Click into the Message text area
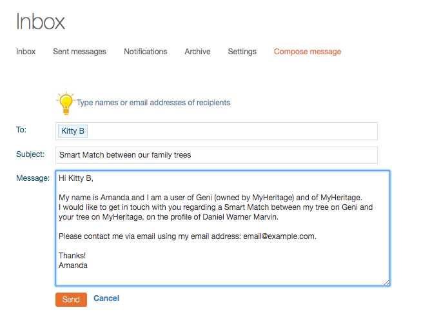The height and width of the screenshot is (321, 421). [x=222, y=228]
